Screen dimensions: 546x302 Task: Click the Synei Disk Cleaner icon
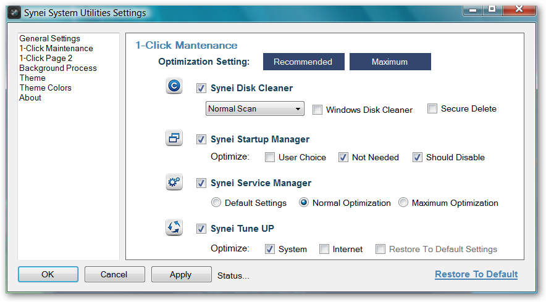click(174, 86)
